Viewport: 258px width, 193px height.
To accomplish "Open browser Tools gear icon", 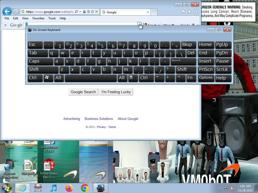I will coord(196,12).
